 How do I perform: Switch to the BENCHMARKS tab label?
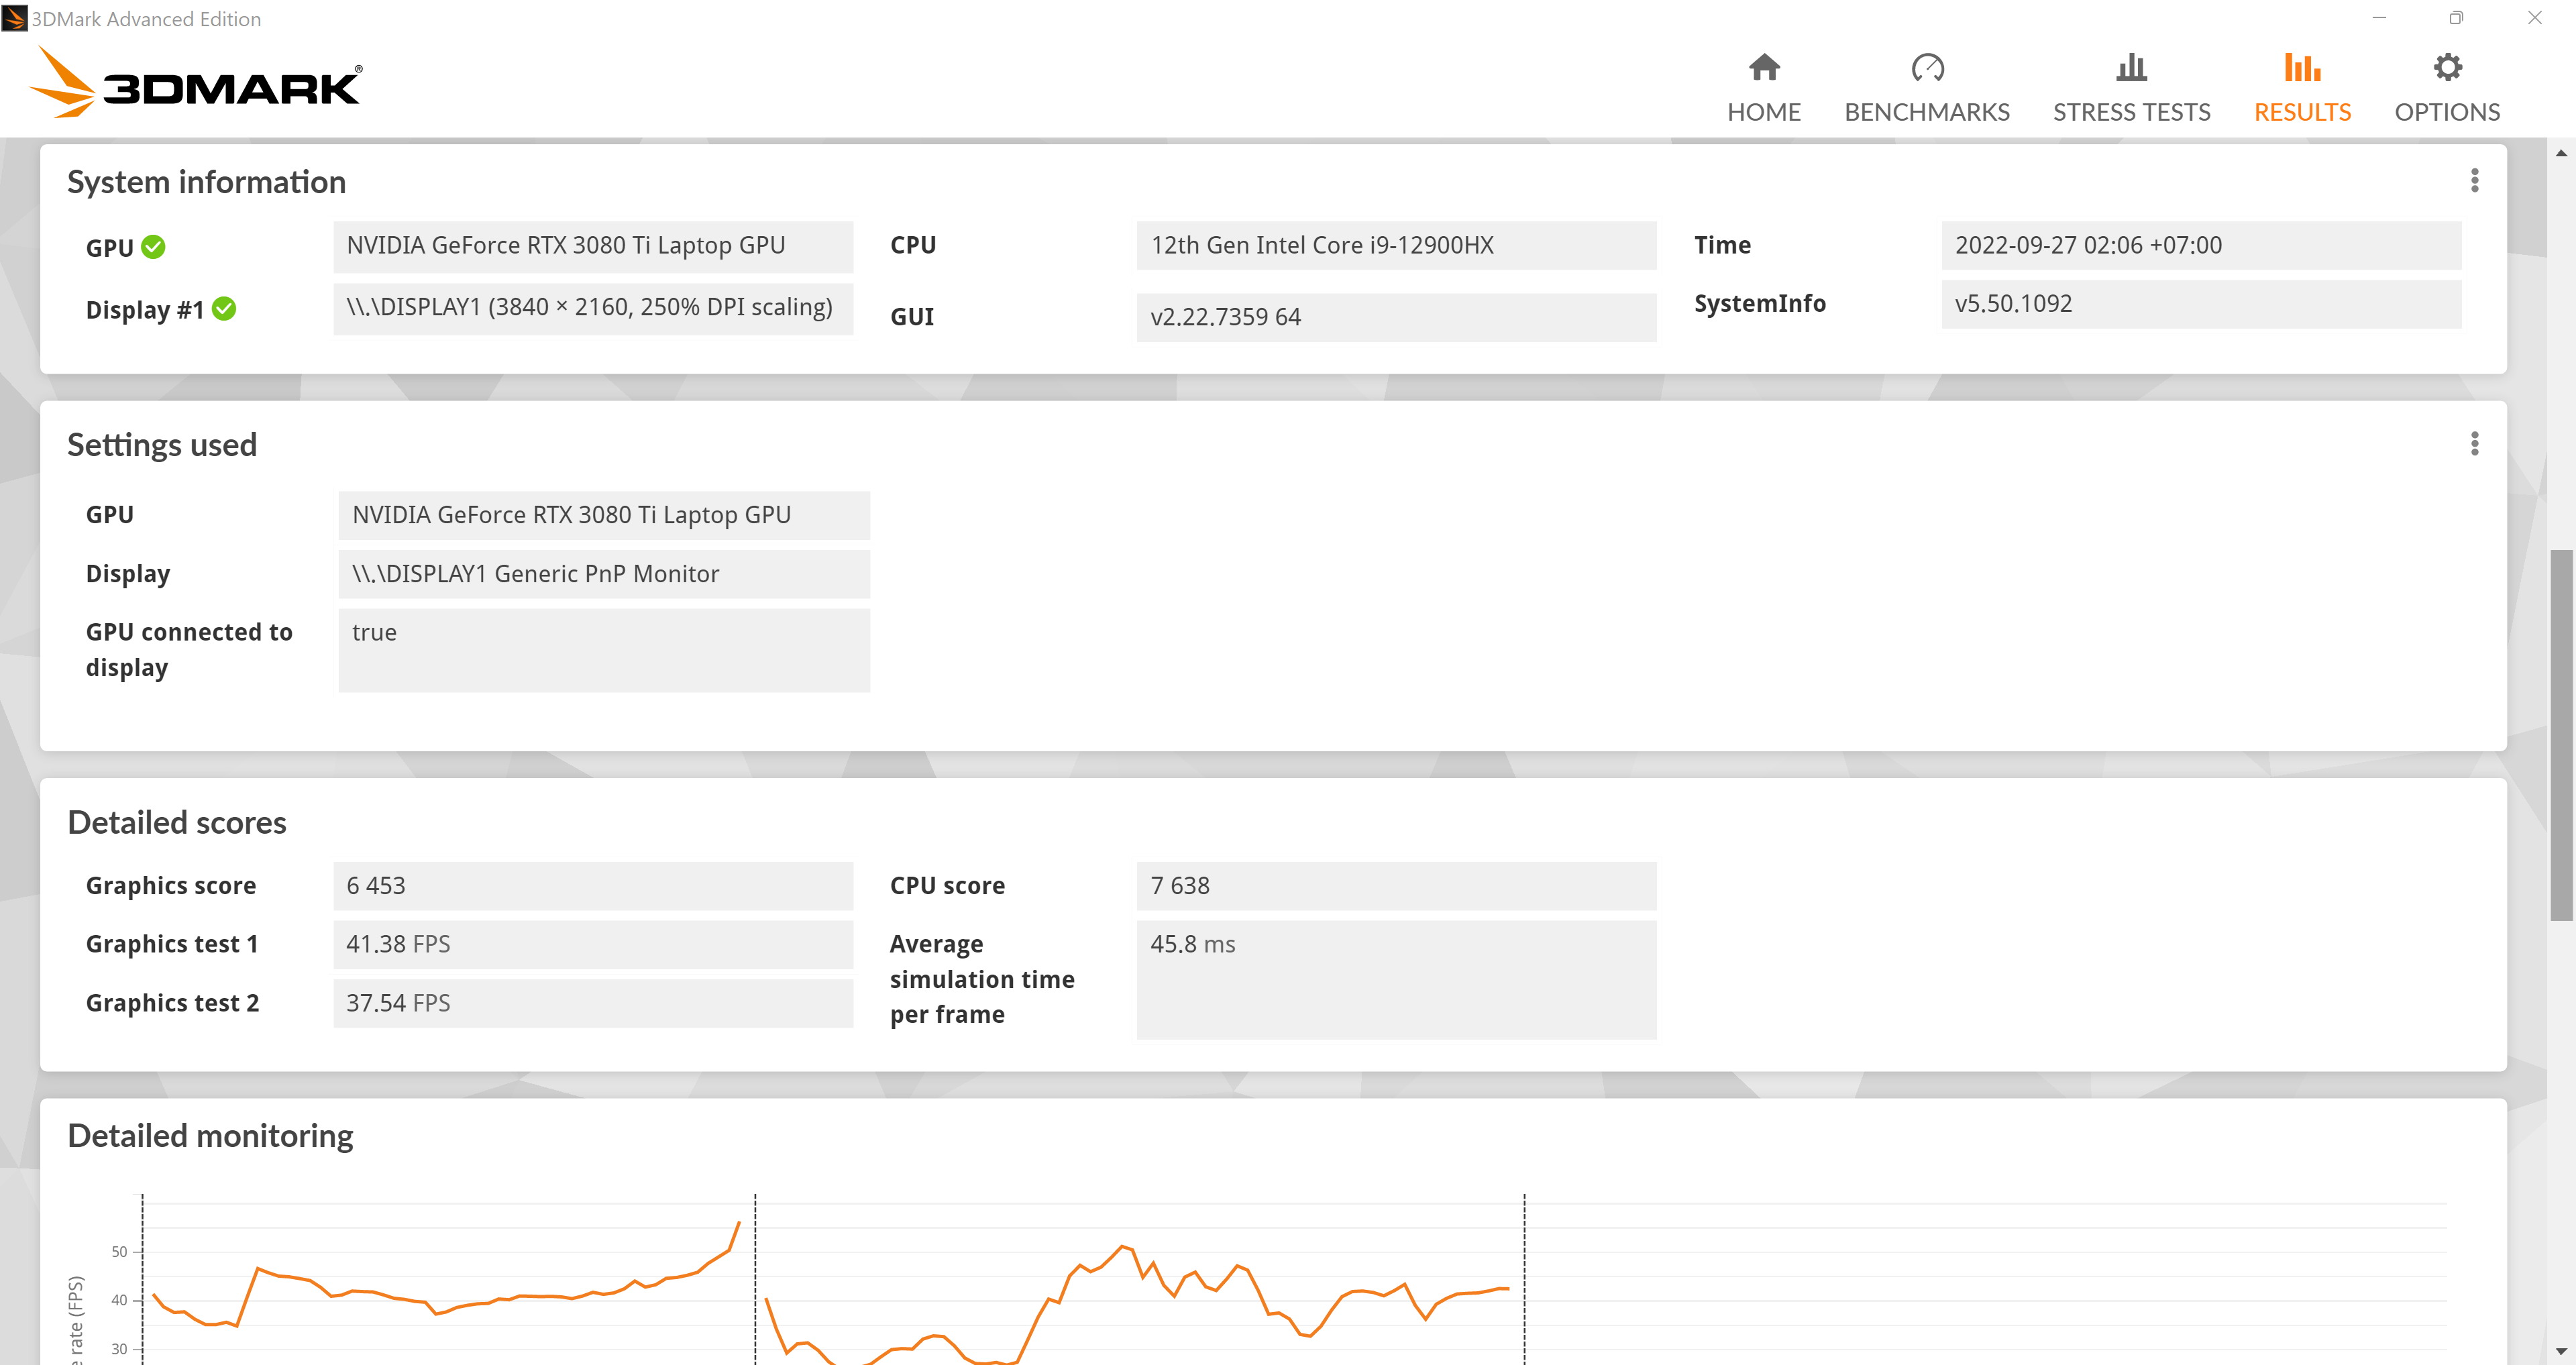tap(1927, 112)
